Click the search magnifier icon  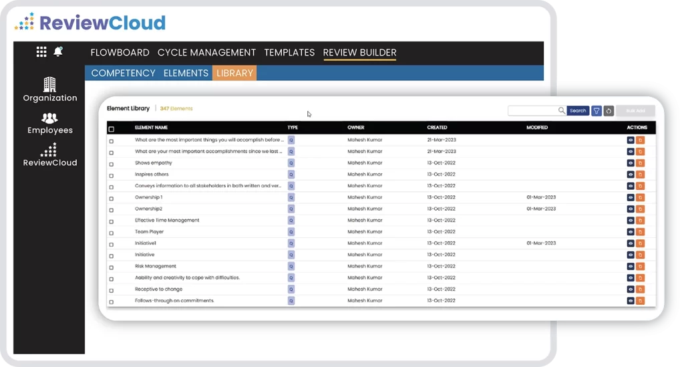point(561,111)
